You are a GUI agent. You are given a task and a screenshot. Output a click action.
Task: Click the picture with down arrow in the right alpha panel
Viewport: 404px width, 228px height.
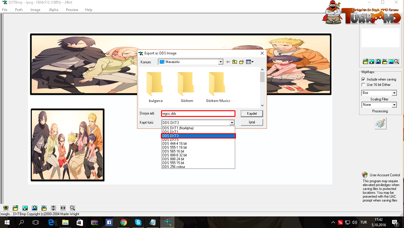click(x=372, y=62)
